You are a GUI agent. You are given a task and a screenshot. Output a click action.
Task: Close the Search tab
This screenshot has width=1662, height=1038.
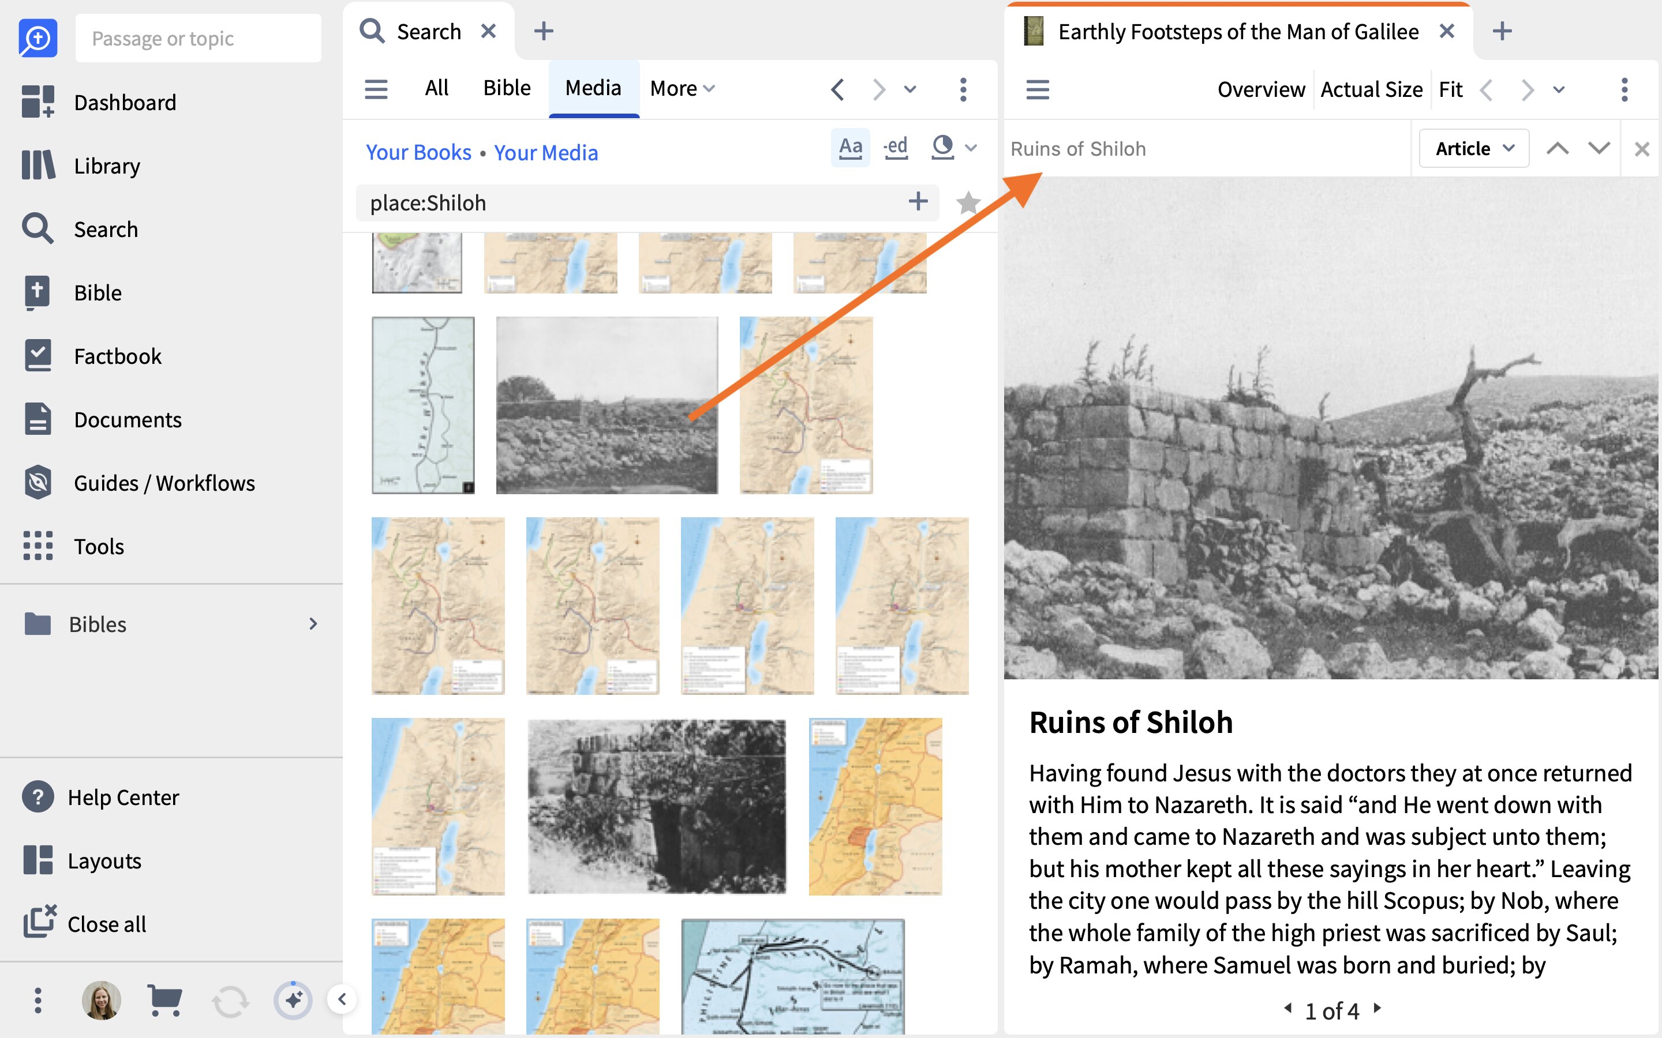point(488,31)
